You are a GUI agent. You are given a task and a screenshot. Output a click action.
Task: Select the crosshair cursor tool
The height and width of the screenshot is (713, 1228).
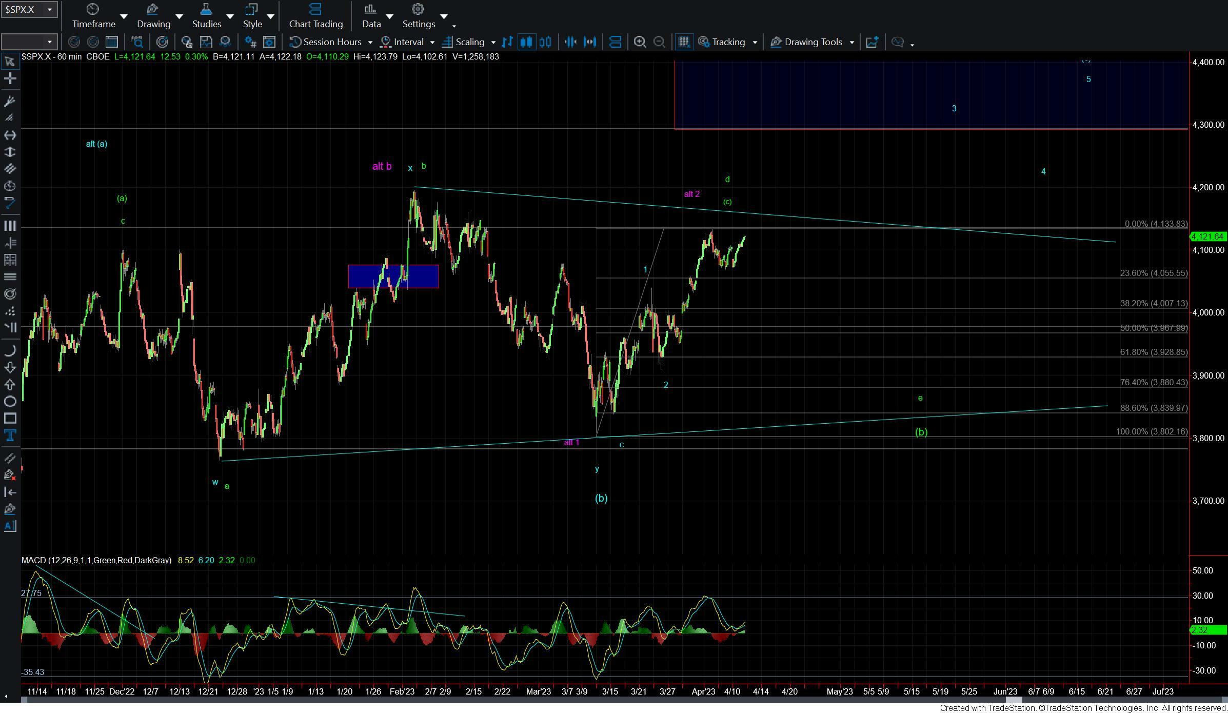tap(10, 78)
